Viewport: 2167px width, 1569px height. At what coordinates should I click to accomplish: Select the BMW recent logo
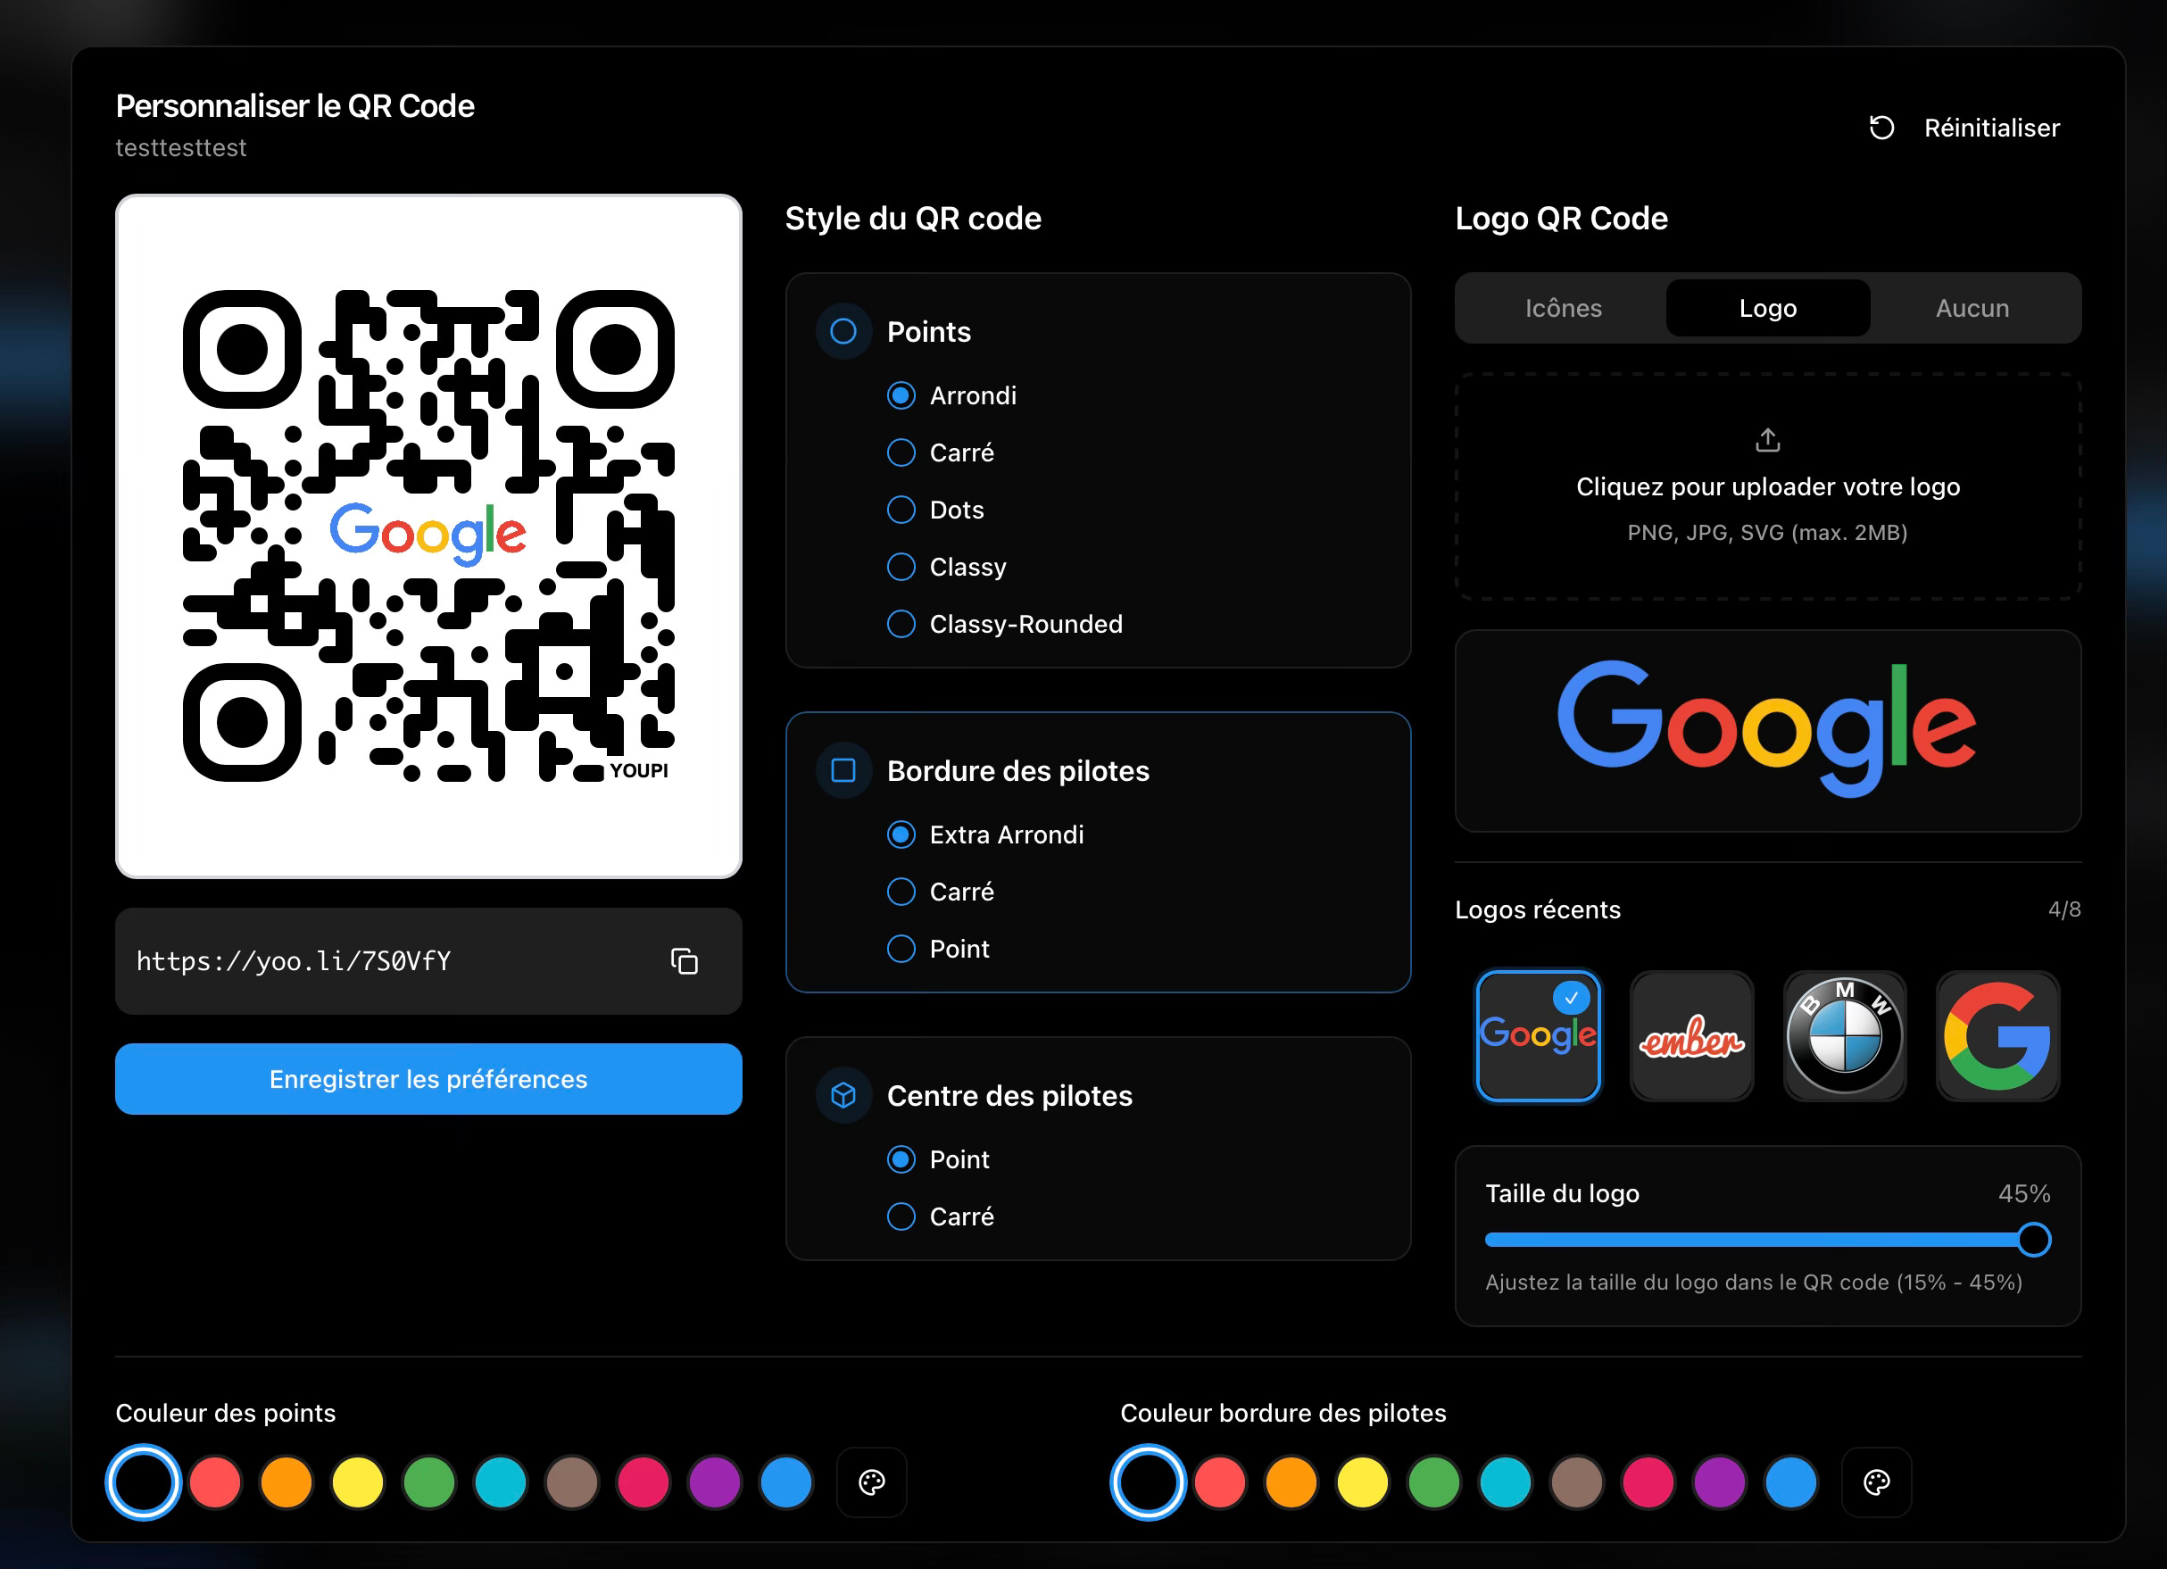tap(1844, 1036)
